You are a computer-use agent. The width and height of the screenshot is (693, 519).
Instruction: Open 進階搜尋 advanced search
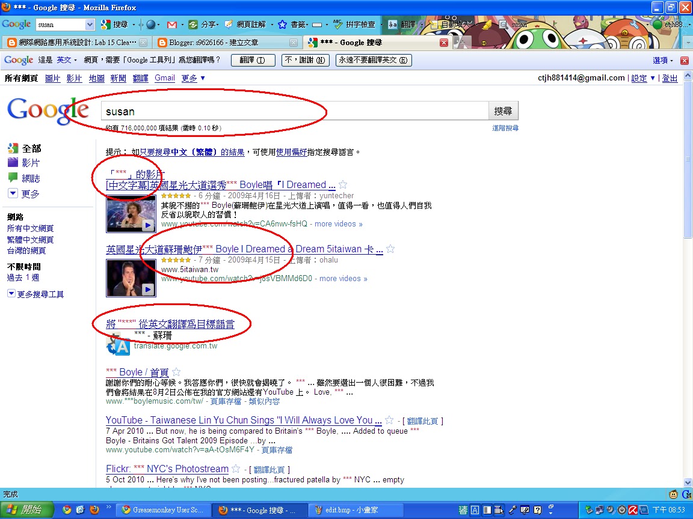[x=505, y=128]
